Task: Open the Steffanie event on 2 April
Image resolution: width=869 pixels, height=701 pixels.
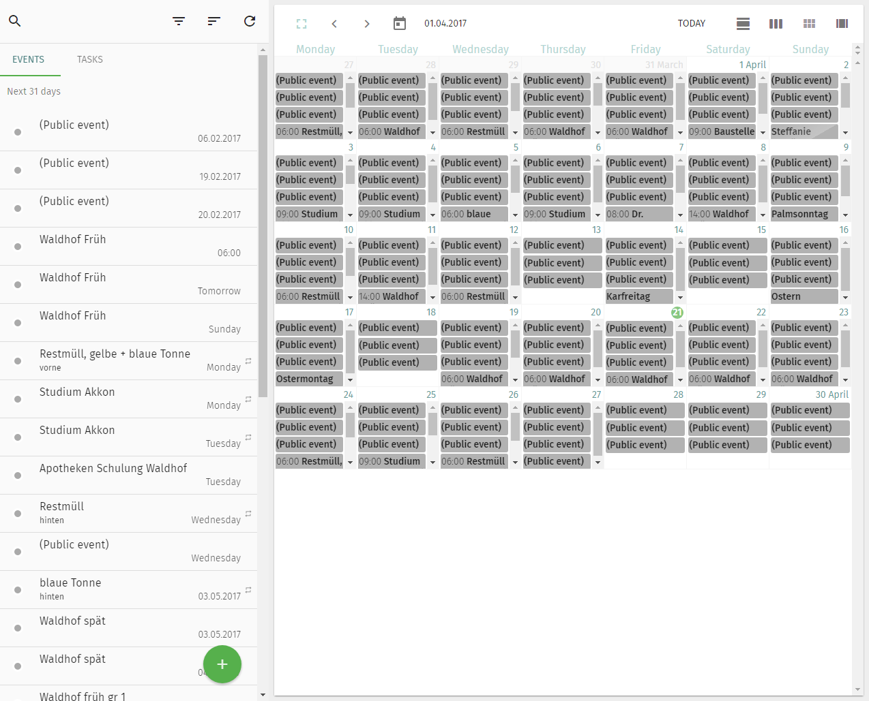Action: pos(804,131)
